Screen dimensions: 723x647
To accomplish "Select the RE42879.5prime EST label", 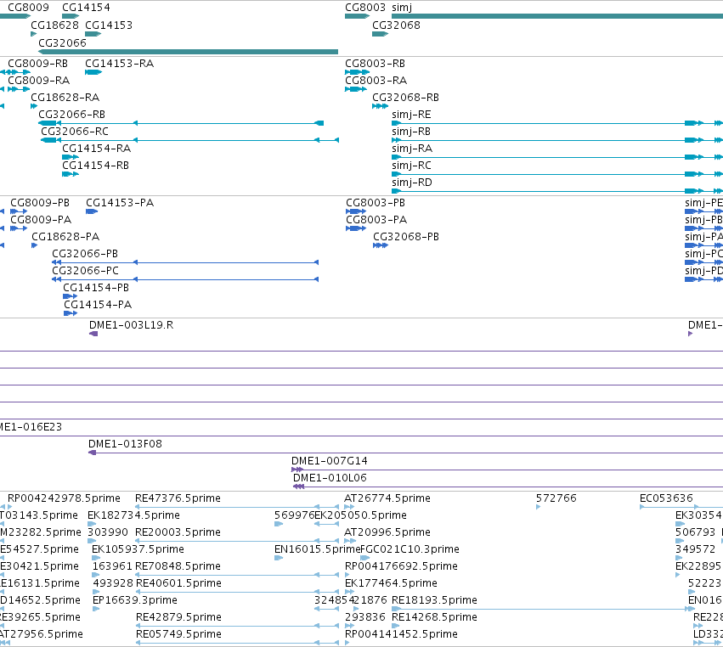I will point(178,617).
